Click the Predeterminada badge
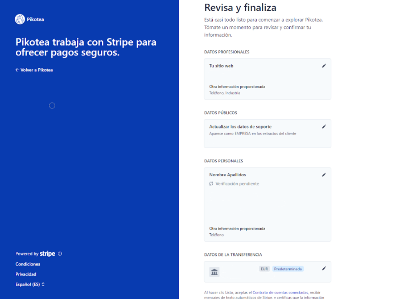This screenshot has height=299, width=396. (288, 269)
